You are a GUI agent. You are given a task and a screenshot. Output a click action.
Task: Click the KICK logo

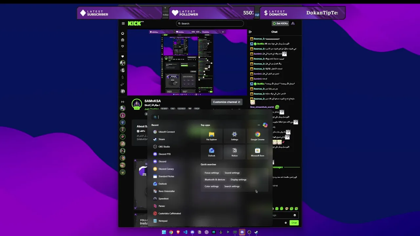point(136,23)
